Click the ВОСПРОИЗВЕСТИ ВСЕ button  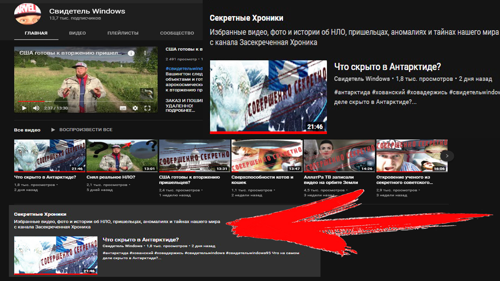(x=86, y=130)
